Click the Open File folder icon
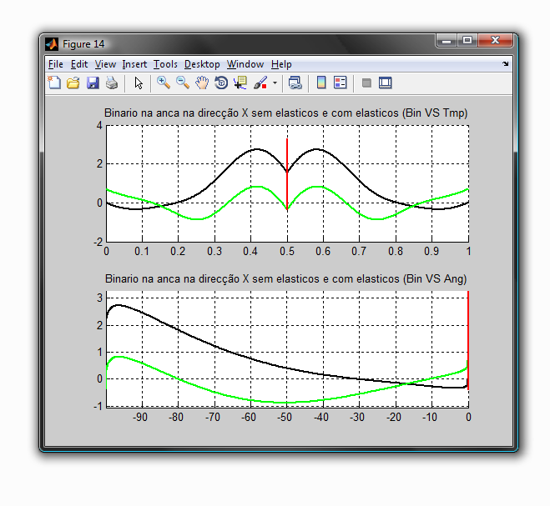 [x=73, y=83]
